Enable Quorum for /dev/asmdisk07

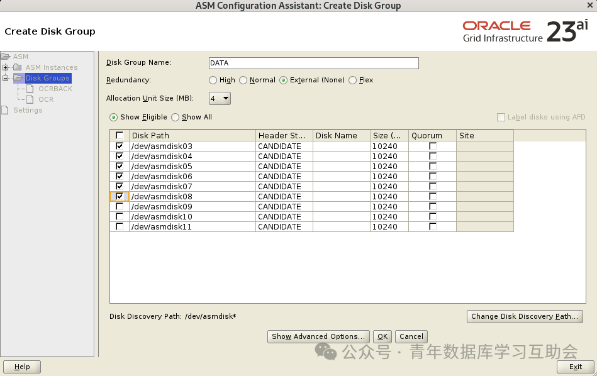tap(433, 186)
